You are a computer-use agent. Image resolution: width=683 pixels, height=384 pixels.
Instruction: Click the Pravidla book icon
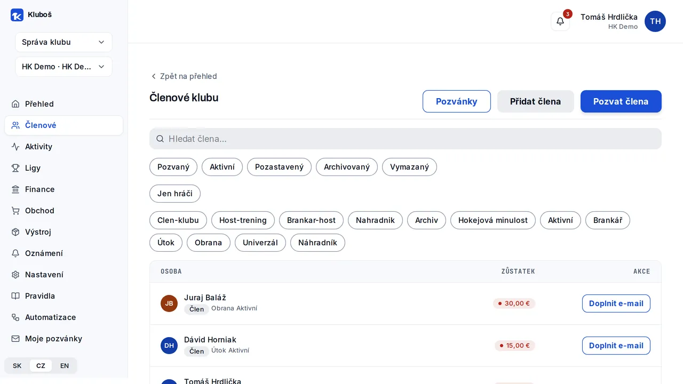point(15,296)
